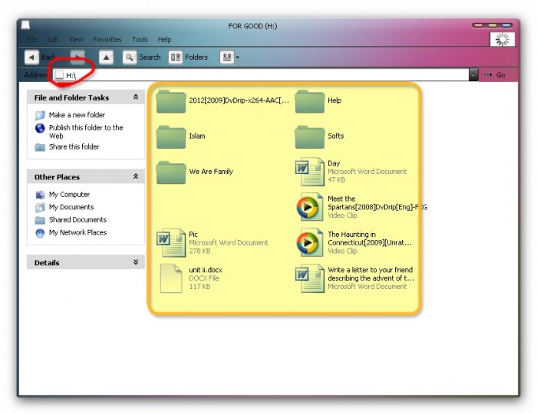Open the address bar dropdown
The height and width of the screenshot is (414, 537).
(x=473, y=74)
